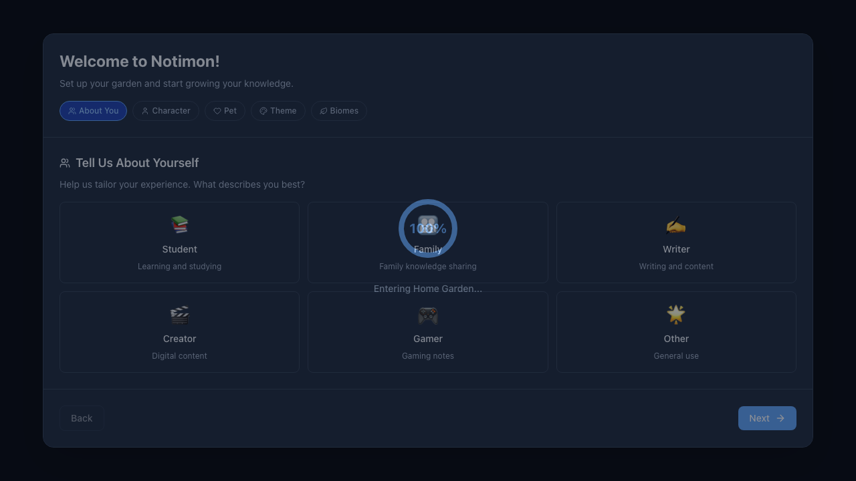Click the people icon beside Tell Us About Yourself
Image resolution: width=856 pixels, height=481 pixels.
(x=65, y=163)
